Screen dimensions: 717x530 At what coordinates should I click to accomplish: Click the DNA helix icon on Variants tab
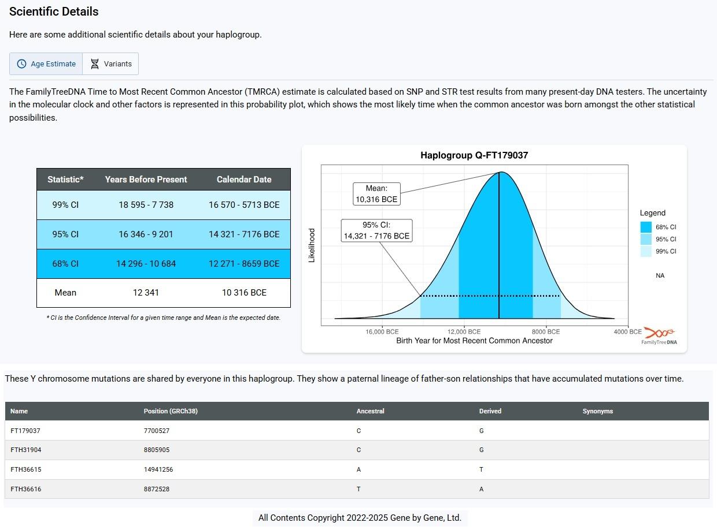pos(95,64)
